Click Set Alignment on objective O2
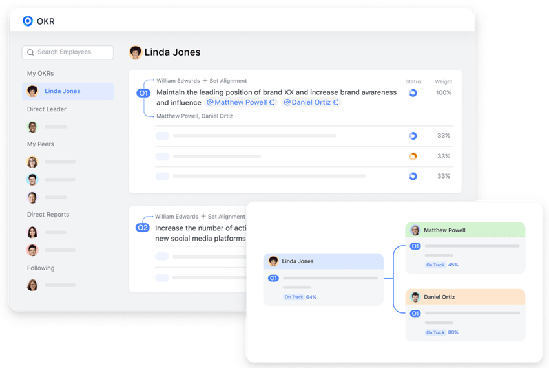Screen dimensions: 549x368 (x=223, y=217)
